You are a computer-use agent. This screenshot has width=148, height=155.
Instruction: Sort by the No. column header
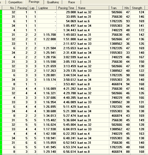pyautogui.click(x=9, y=8)
